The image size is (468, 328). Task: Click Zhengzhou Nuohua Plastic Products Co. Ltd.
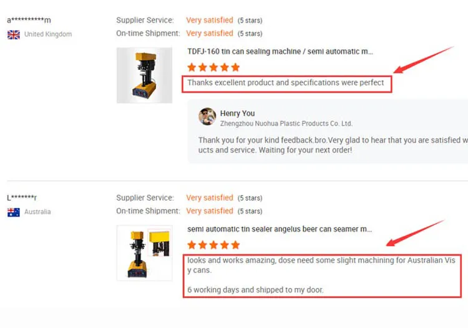point(286,123)
